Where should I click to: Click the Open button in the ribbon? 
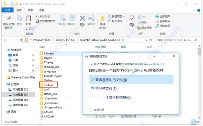tap(143, 17)
